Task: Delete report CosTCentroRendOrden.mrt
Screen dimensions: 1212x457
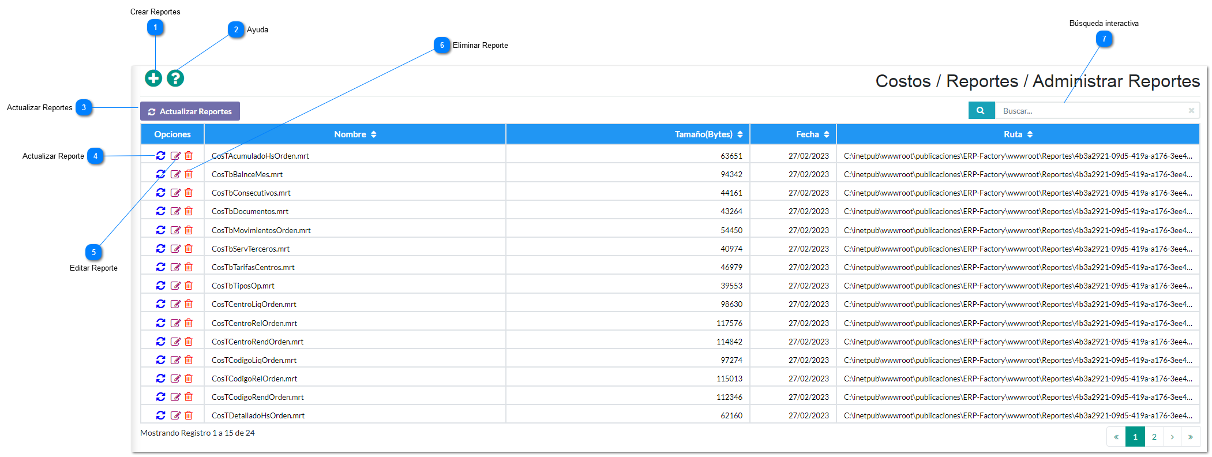Action: tap(189, 342)
